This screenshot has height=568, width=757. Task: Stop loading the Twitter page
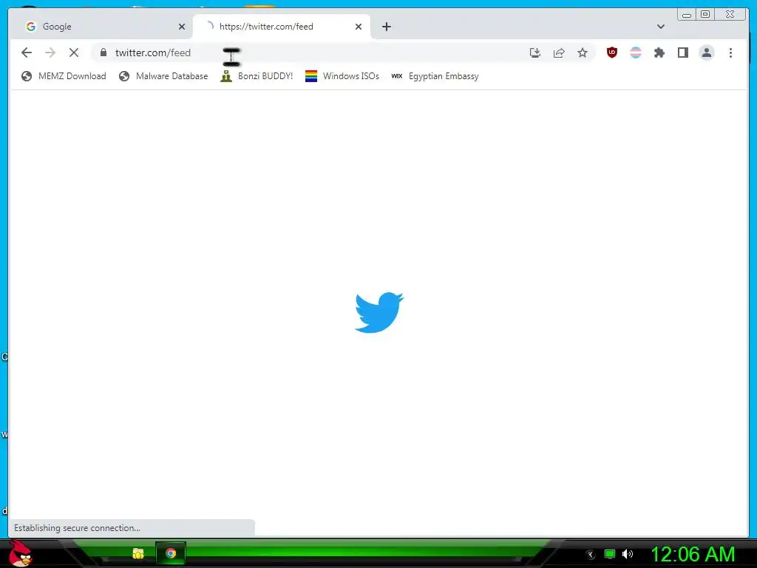(74, 53)
